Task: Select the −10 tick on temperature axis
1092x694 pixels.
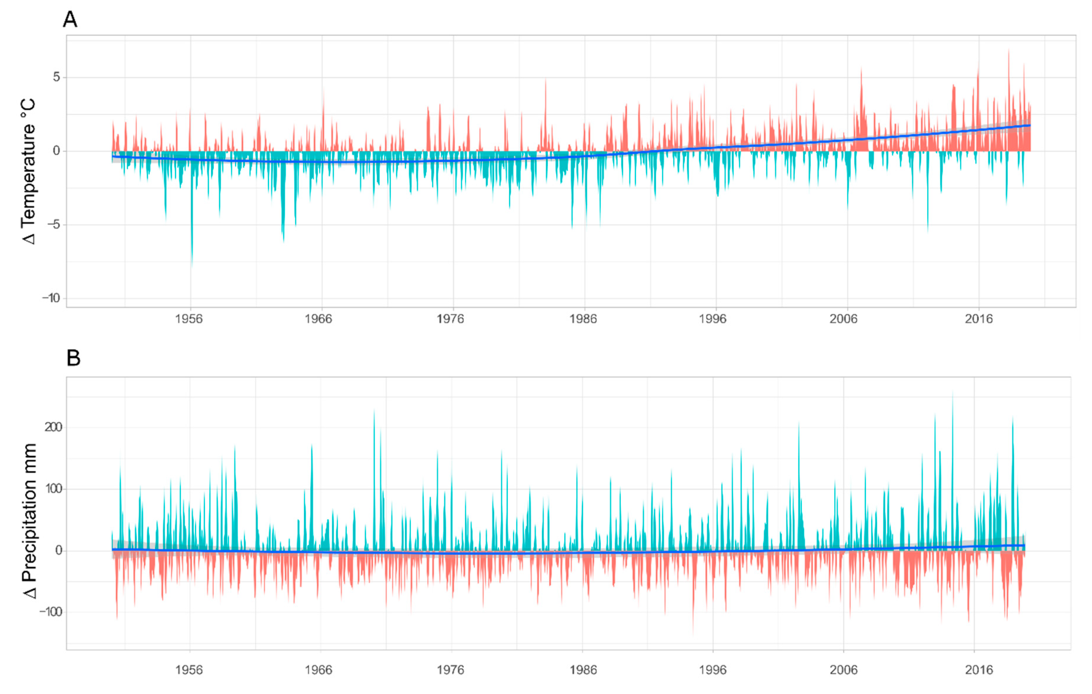Action: point(51,298)
